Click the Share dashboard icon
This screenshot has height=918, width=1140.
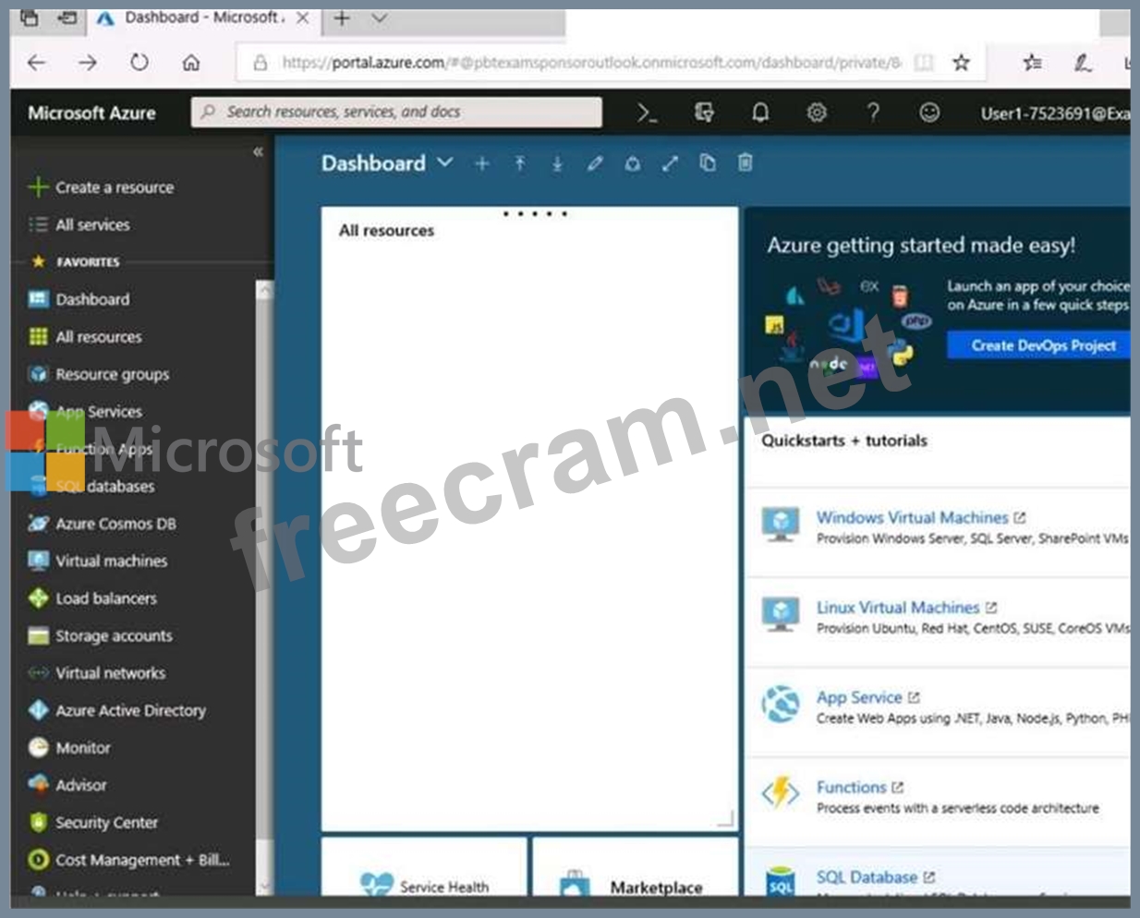click(633, 163)
